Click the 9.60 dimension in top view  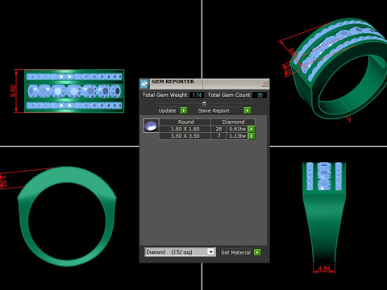13,91
